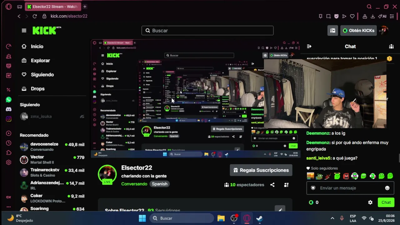Click the percent deals icon in sidebar
This screenshot has width=400, height=225.
coord(9,90)
